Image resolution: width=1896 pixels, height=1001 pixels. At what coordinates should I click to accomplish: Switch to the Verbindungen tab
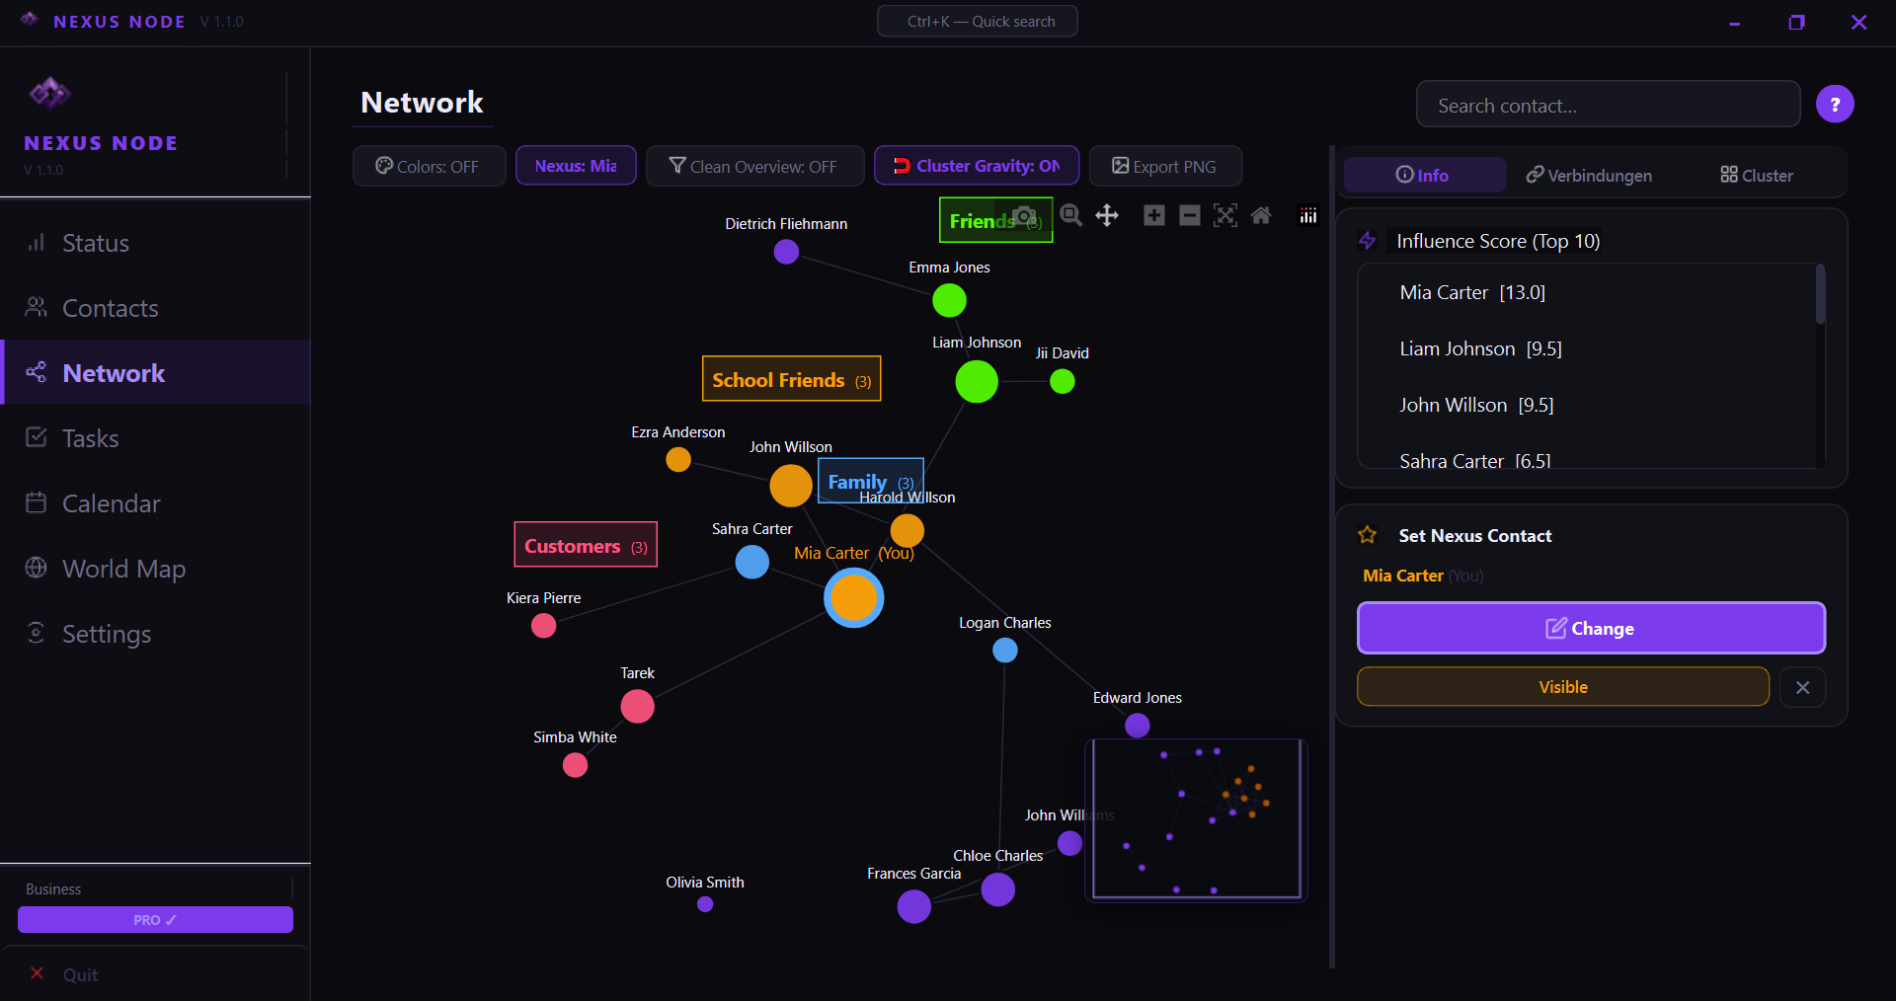click(1589, 175)
